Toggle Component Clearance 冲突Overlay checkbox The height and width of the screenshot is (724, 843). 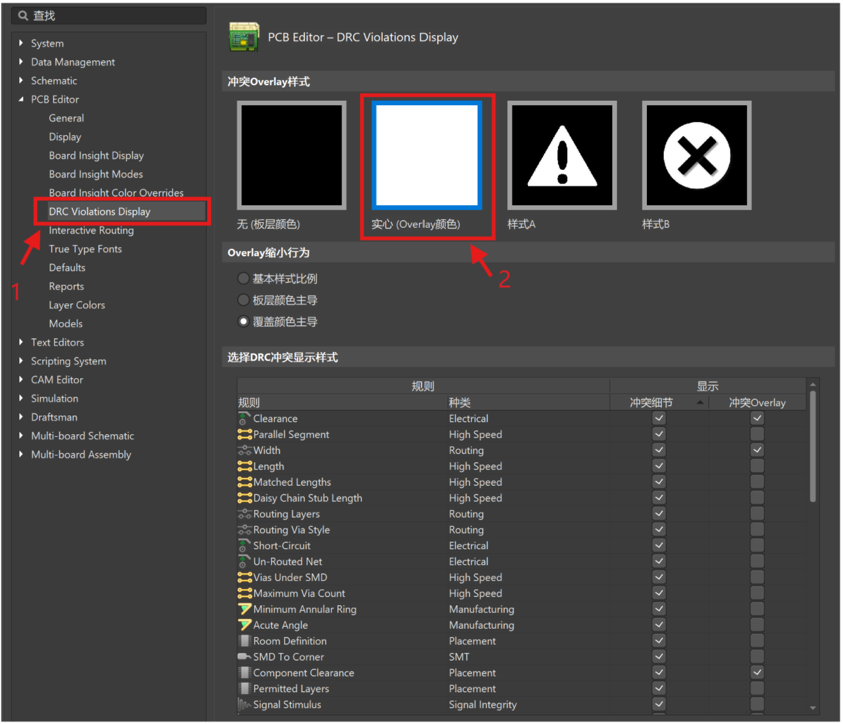tap(757, 672)
